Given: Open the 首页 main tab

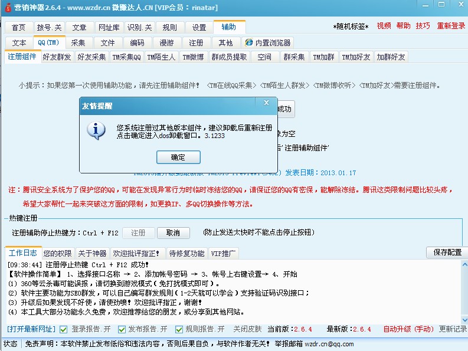Looking at the screenshot, I should 18,28.
